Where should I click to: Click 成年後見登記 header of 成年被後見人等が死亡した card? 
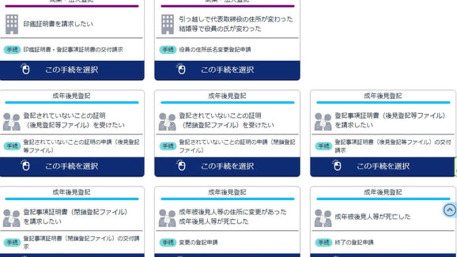click(x=383, y=192)
